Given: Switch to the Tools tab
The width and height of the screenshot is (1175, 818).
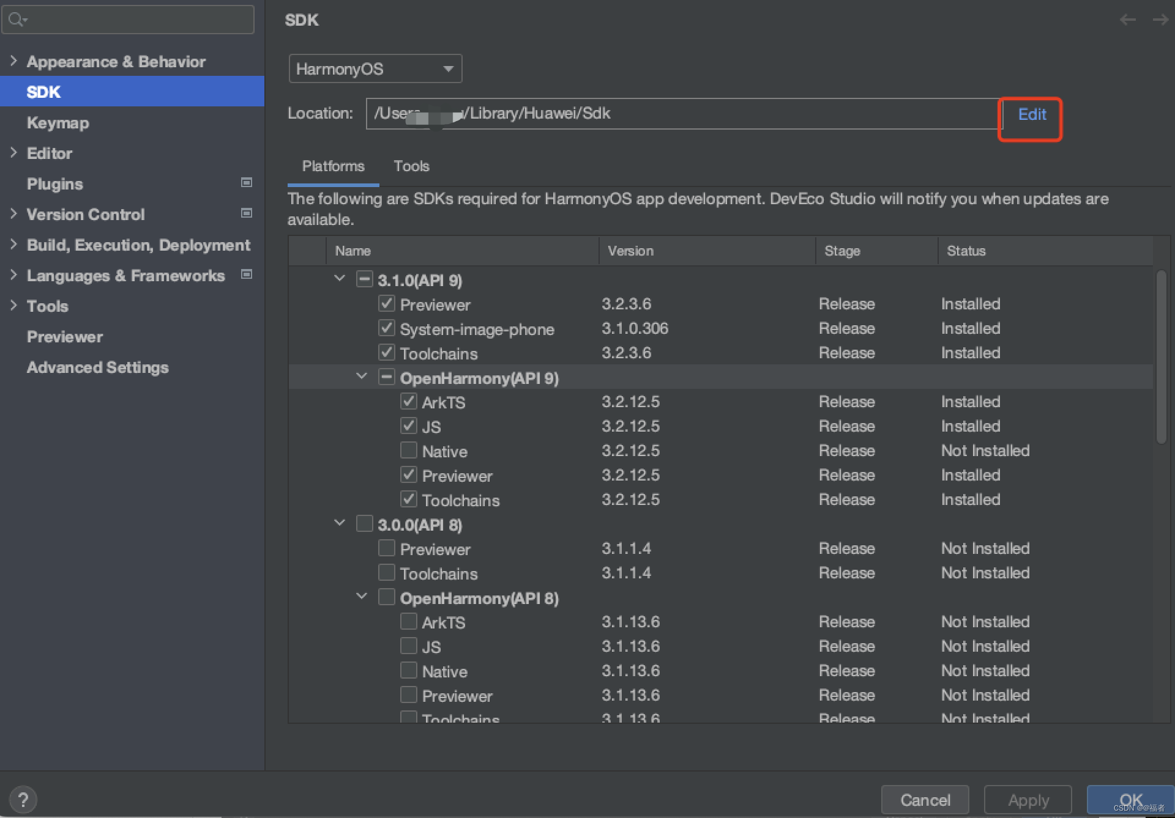Looking at the screenshot, I should click(x=411, y=166).
